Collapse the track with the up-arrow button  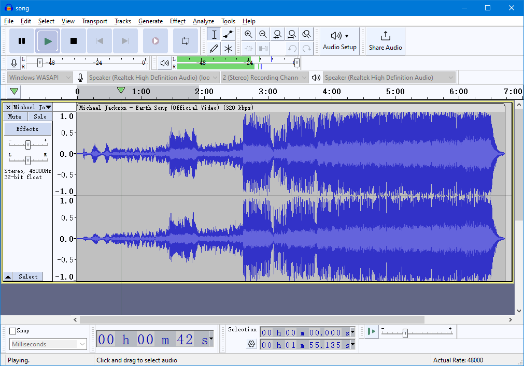point(8,276)
